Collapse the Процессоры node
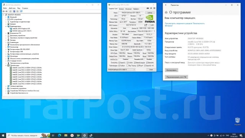Viewport: 245px width, 138px height. 6,66
